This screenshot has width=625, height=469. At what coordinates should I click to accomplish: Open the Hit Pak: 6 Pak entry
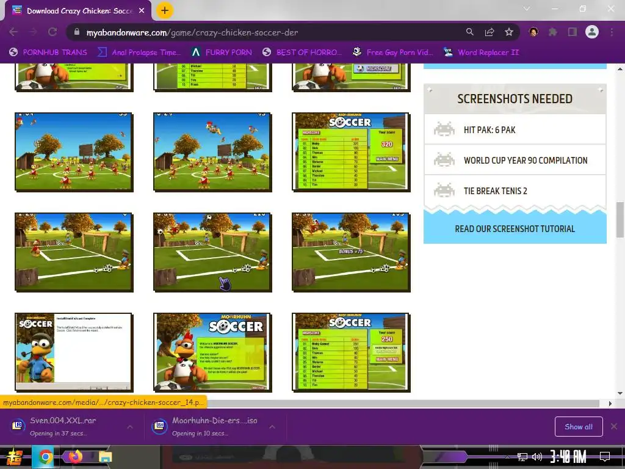coord(515,129)
